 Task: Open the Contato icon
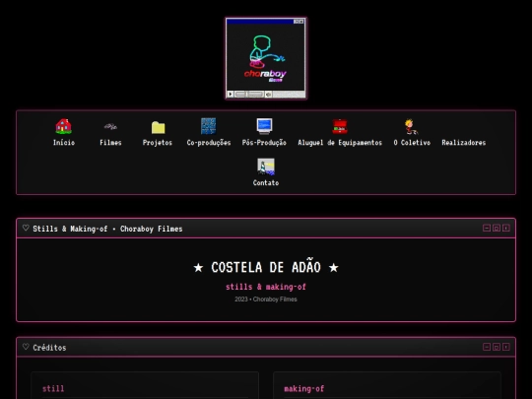tap(266, 166)
